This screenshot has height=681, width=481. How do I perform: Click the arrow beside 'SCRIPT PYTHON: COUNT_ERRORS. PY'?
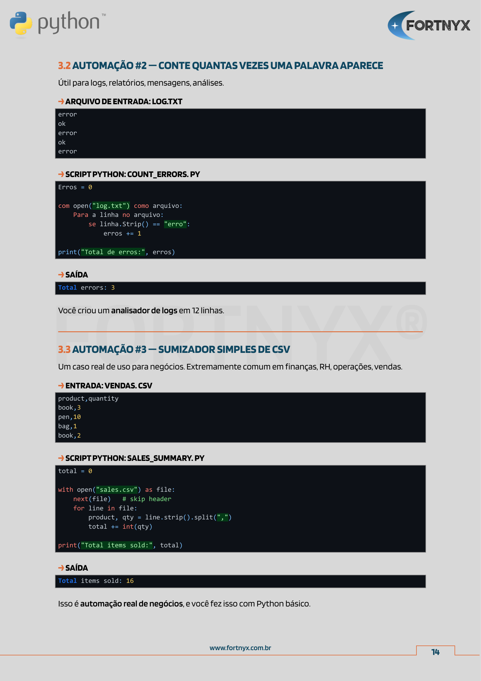[61, 174]
